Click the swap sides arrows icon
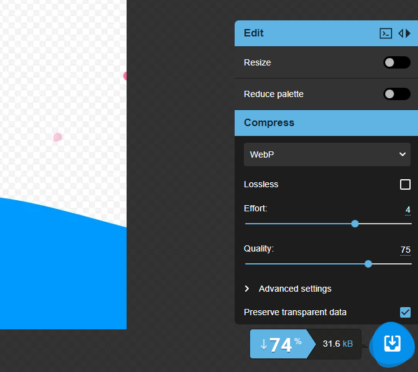The width and height of the screenshot is (418, 372). point(404,33)
